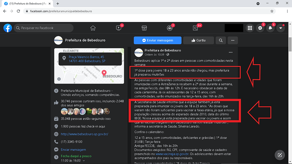Image resolution: width=292 pixels, height=164 pixels.
Task: Open the Groups icon
Action: pos(170,28)
